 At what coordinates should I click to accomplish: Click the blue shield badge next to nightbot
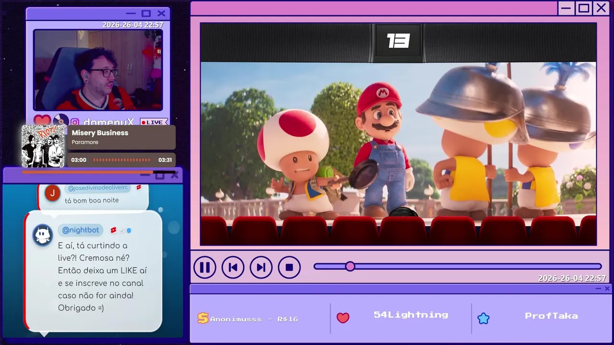(129, 230)
